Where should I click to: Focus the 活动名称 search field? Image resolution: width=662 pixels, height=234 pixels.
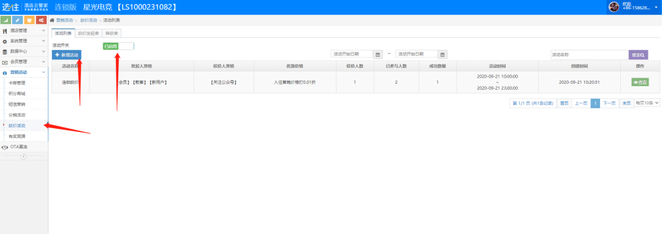tap(590, 55)
